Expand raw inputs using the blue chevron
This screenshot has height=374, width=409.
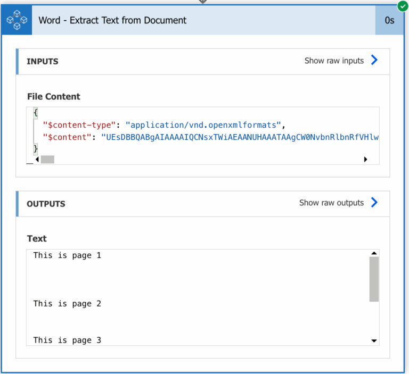[x=374, y=60]
